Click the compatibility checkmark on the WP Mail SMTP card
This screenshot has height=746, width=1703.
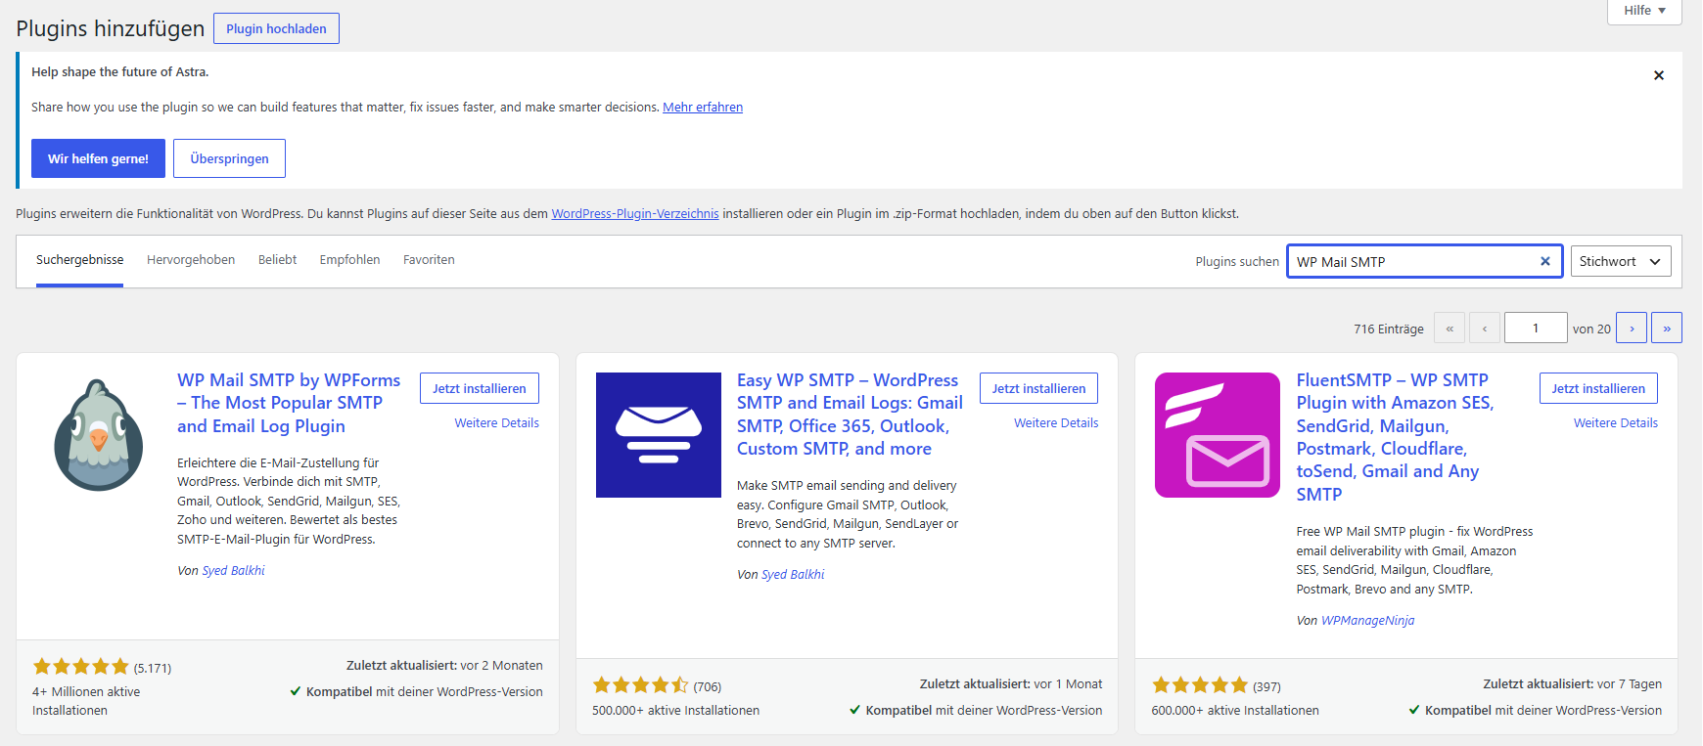click(x=295, y=691)
